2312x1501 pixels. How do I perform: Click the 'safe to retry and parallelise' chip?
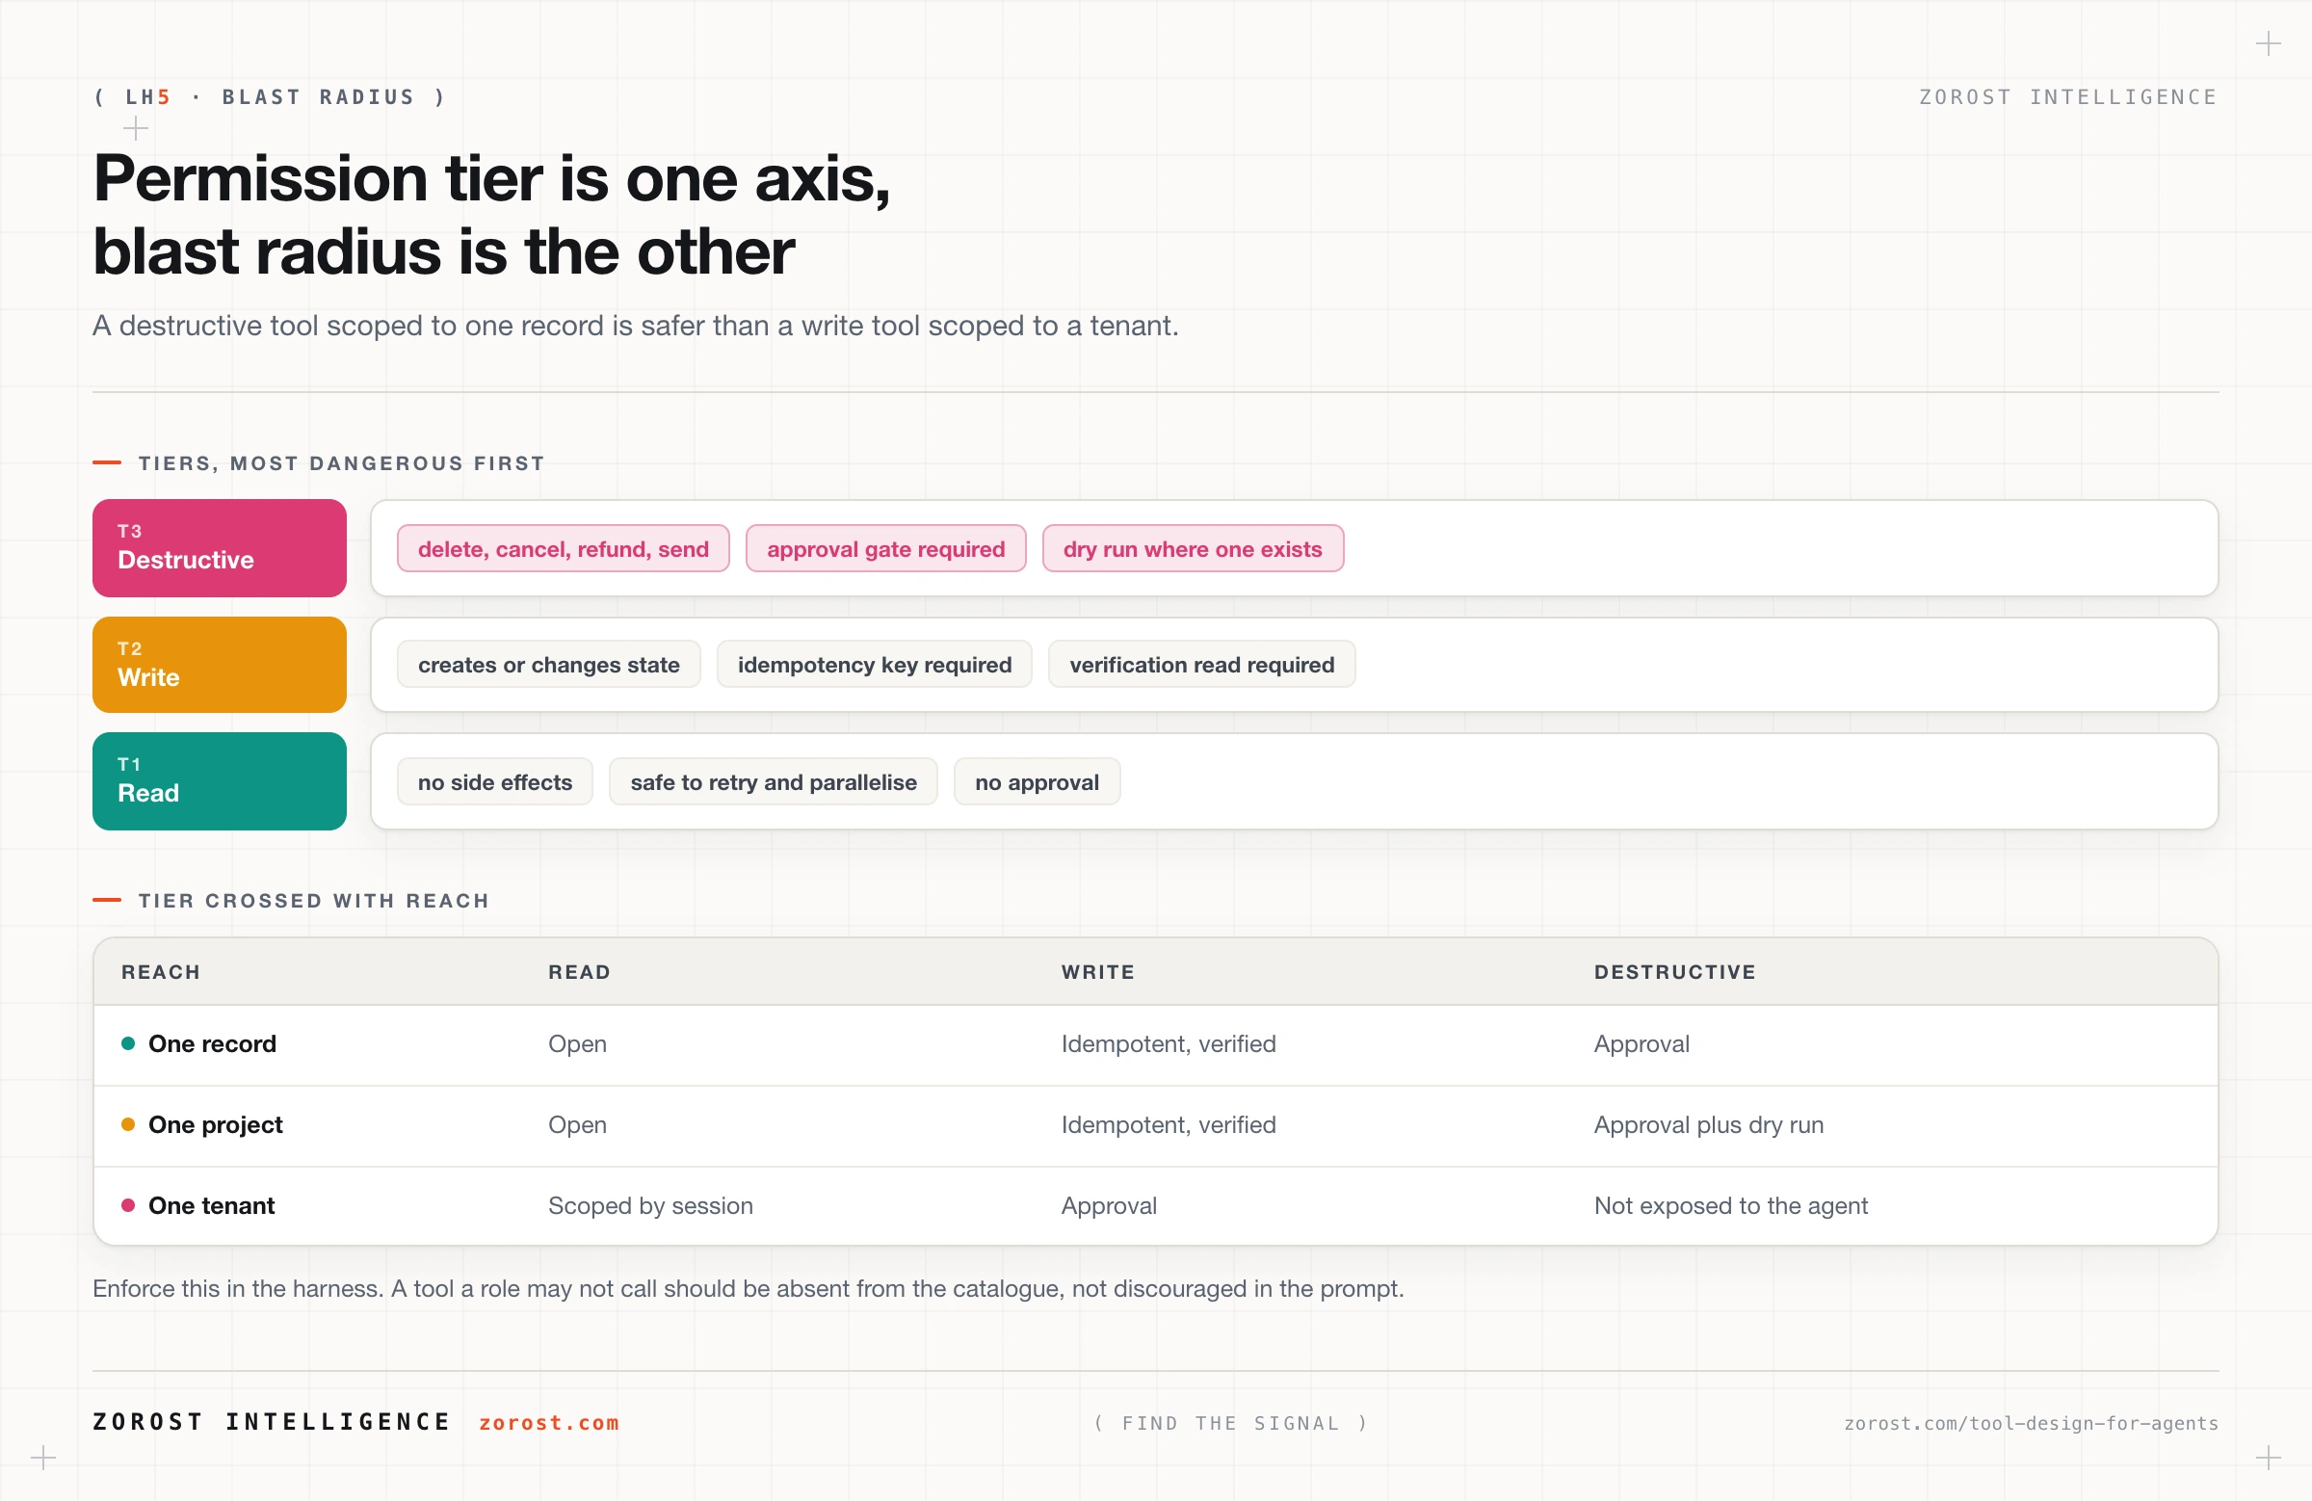click(x=774, y=782)
